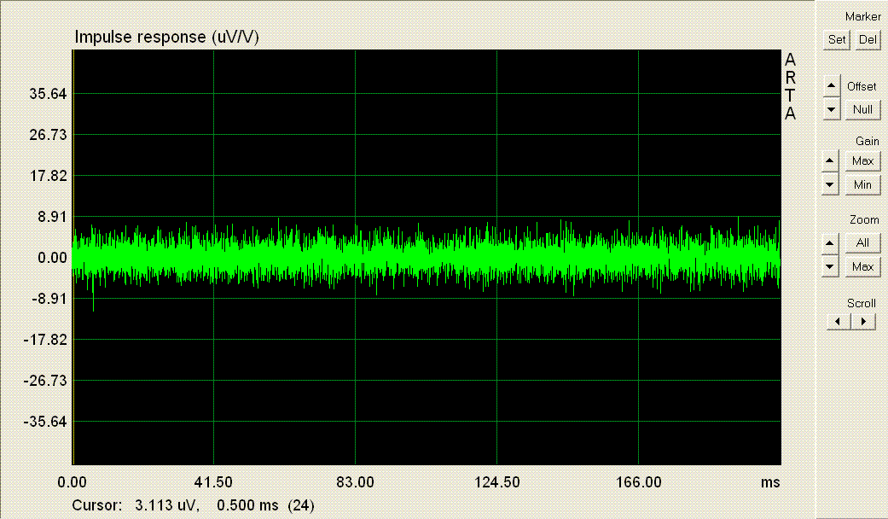Click the ARTA label beside the graph
Screen dimensions: 888x519
[790, 87]
